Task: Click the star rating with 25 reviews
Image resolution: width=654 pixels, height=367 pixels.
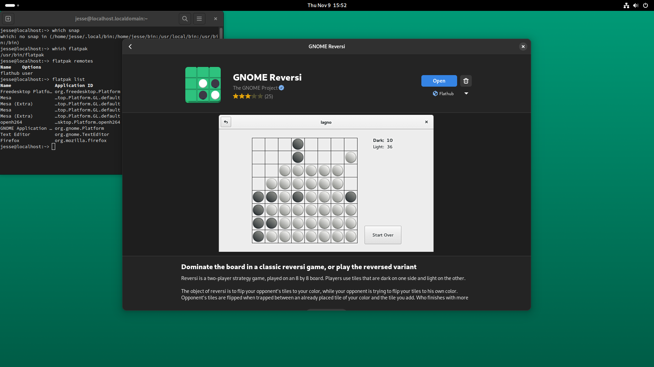Action: tap(253, 97)
